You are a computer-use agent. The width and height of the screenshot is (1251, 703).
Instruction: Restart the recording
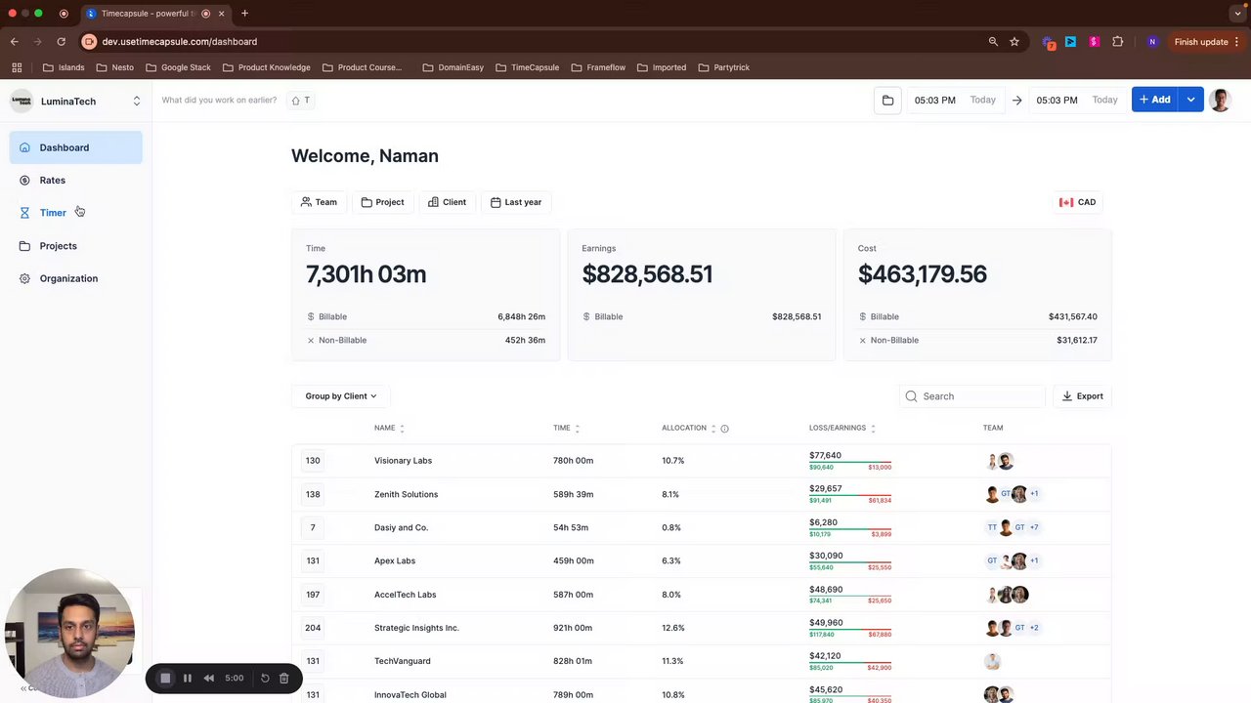(264, 678)
